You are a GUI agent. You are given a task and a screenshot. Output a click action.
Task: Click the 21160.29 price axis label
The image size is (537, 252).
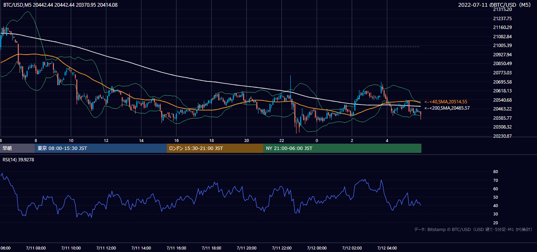pos(502,27)
